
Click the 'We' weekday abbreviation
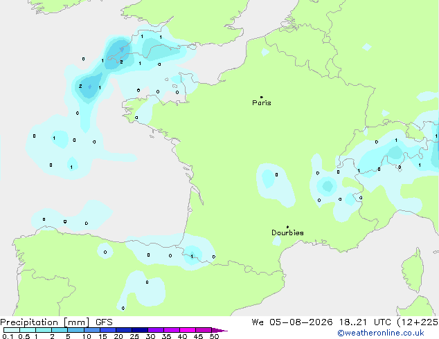pyautogui.click(x=258, y=322)
